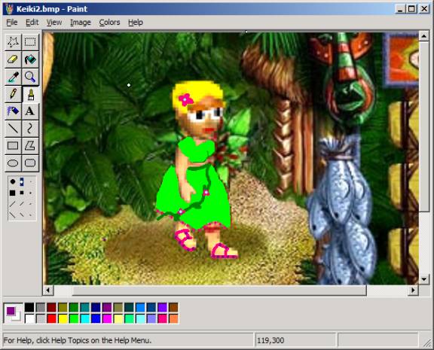This screenshot has height=350, width=434.
Task: Click the "Keiki2.bmp - Paint" window title
Action: click(x=52, y=9)
